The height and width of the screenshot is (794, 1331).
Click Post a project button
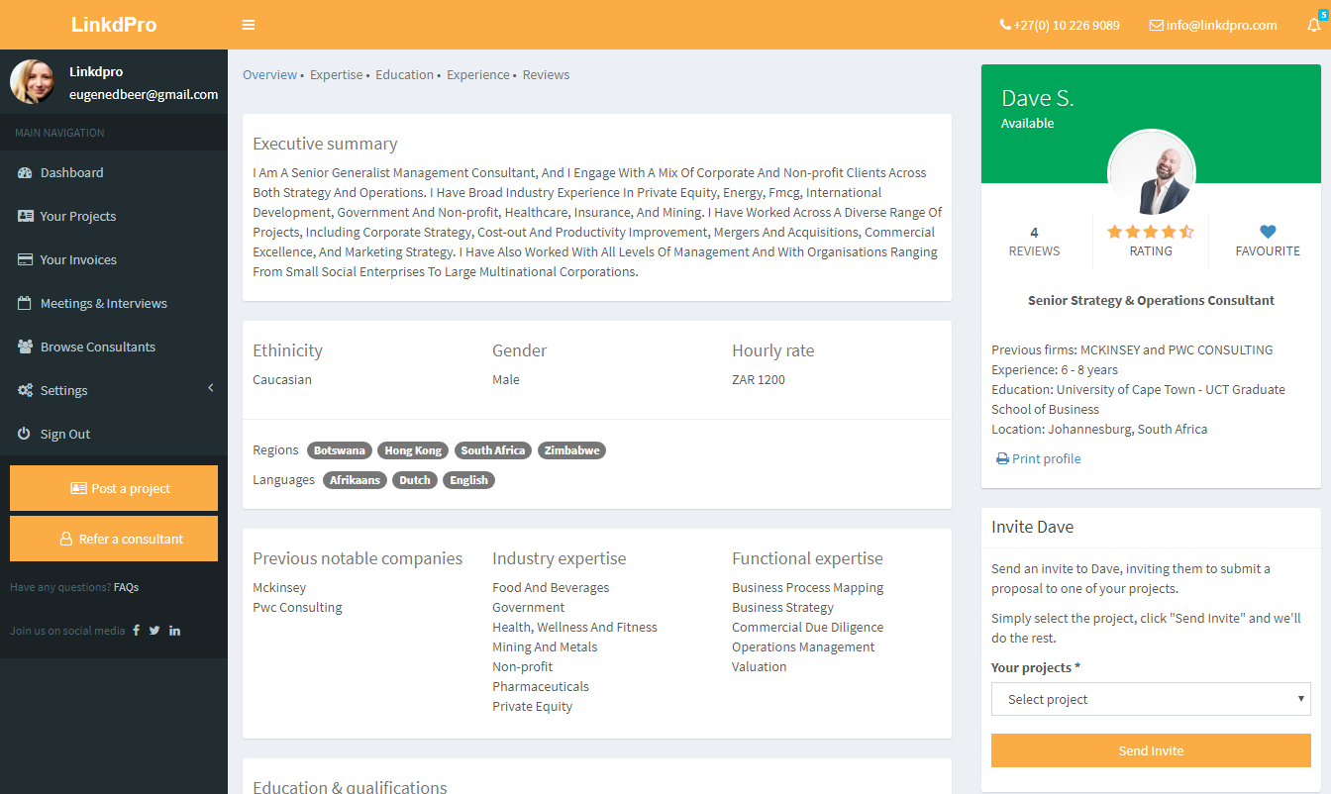[114, 488]
